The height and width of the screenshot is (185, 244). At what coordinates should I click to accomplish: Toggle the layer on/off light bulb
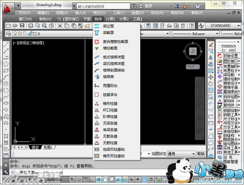tap(15, 34)
